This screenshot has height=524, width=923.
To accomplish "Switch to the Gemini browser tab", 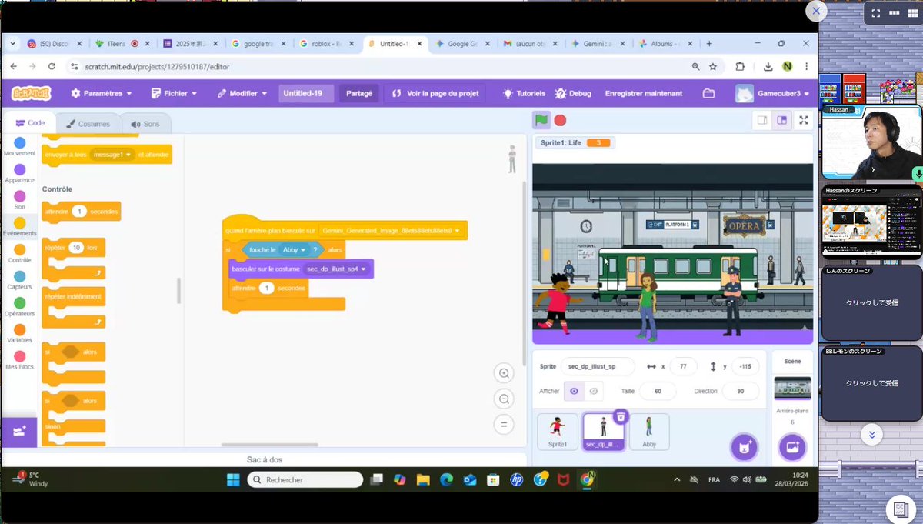I will [597, 44].
